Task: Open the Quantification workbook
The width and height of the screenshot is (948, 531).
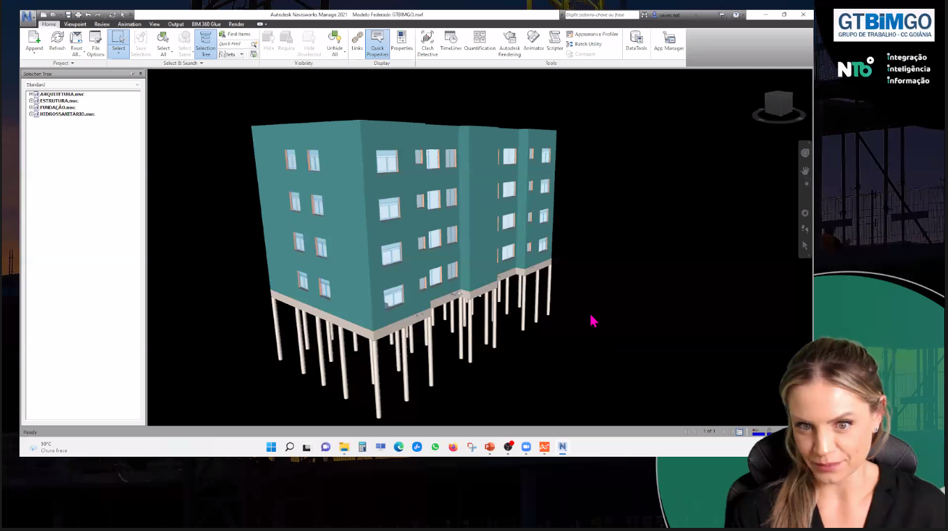Action: click(x=479, y=41)
